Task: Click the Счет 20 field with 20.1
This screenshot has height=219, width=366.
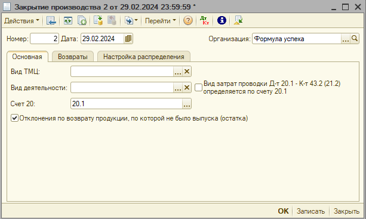Action: (x=127, y=104)
